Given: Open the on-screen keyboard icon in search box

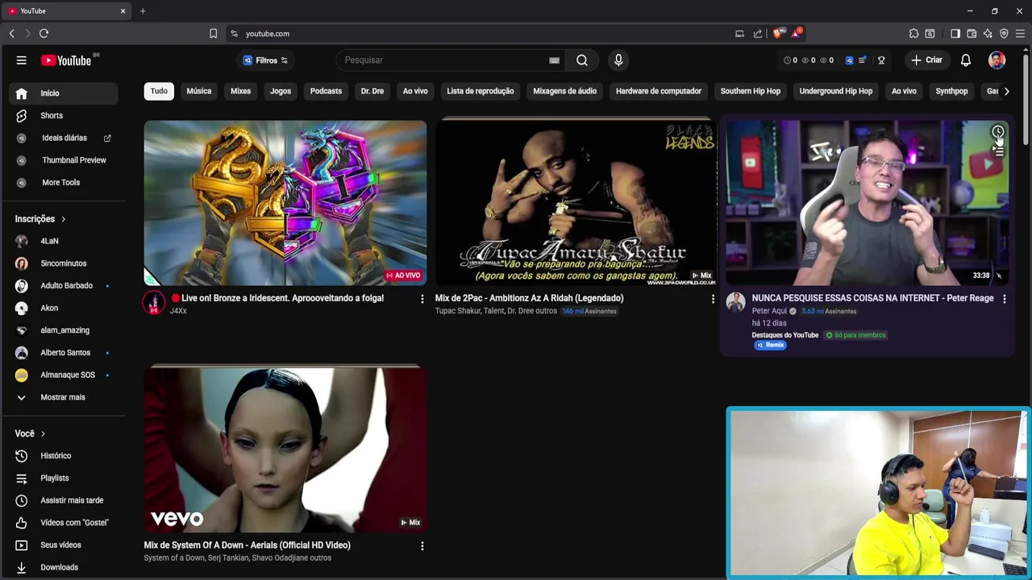Looking at the screenshot, I should [554, 60].
